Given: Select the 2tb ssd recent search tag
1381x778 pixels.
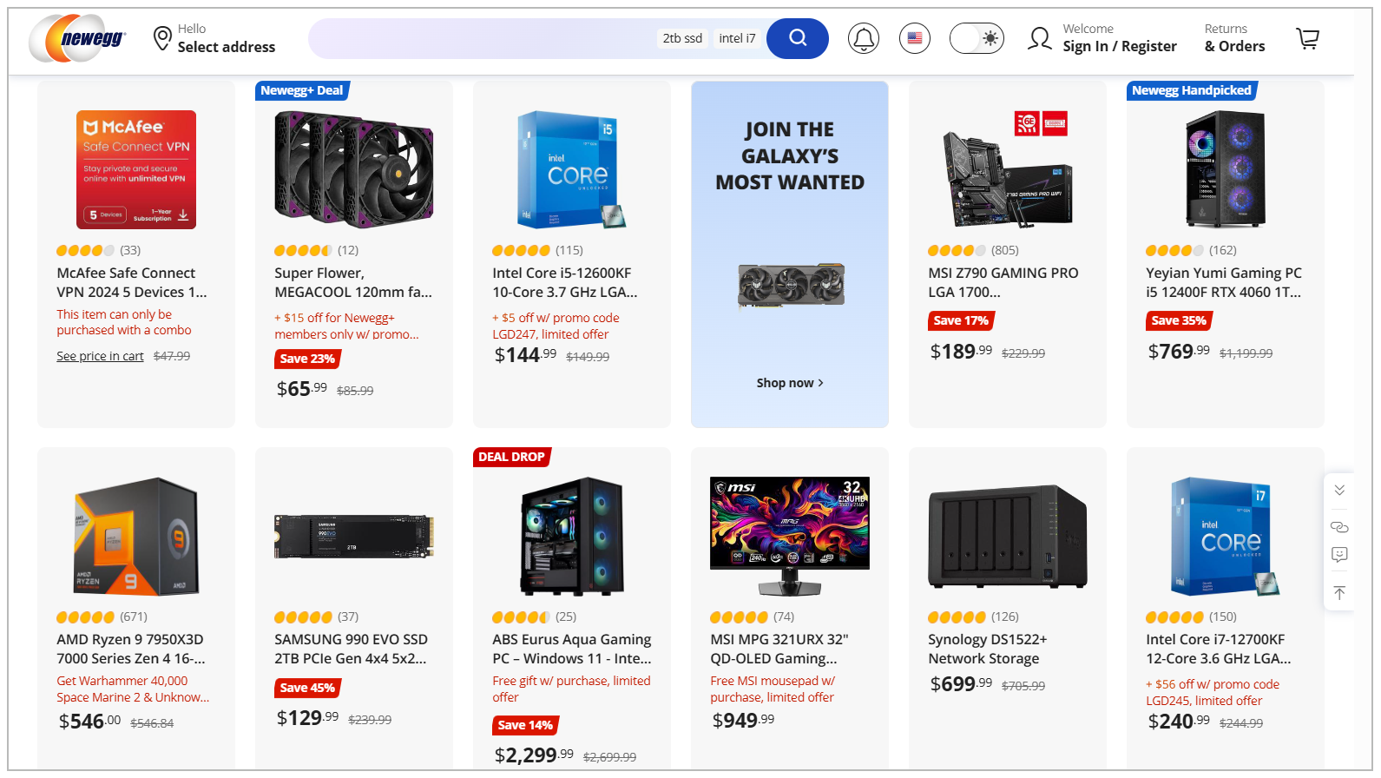Looking at the screenshot, I should (x=682, y=37).
